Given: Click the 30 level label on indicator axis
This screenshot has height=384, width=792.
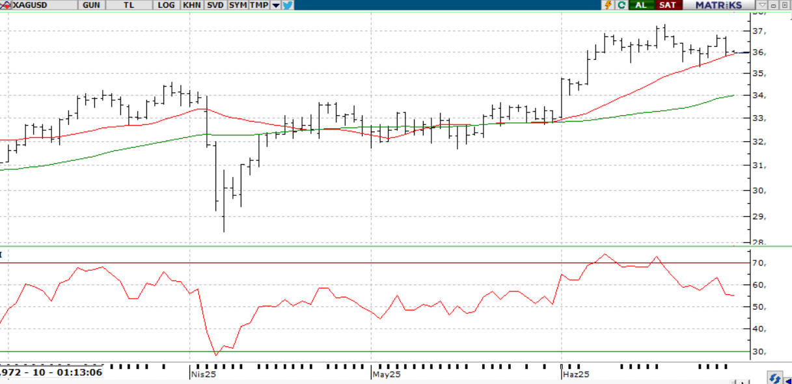Looking at the screenshot, I should click(758, 352).
